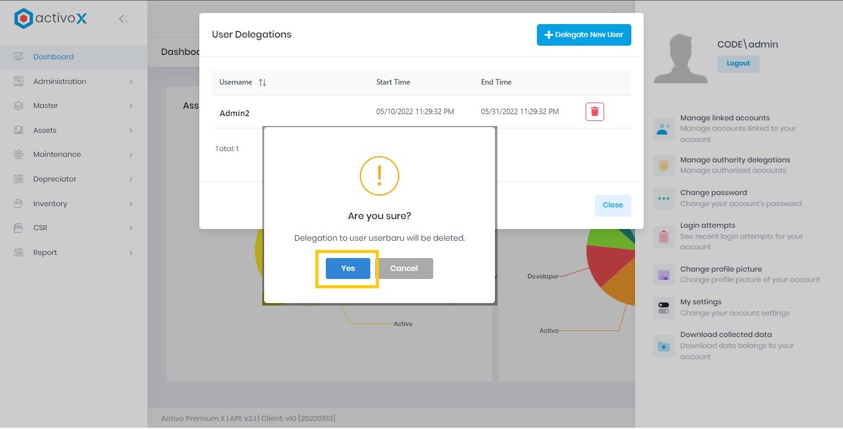Delete the Admin2 delegation via trash icon
This screenshot has height=429, width=843.
click(x=594, y=112)
